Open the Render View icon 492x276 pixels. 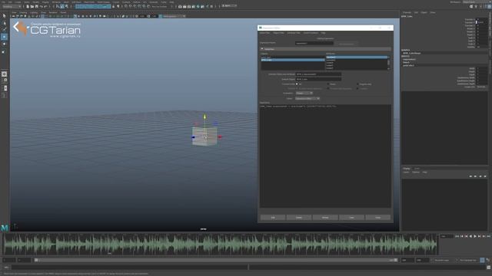coord(180,6)
